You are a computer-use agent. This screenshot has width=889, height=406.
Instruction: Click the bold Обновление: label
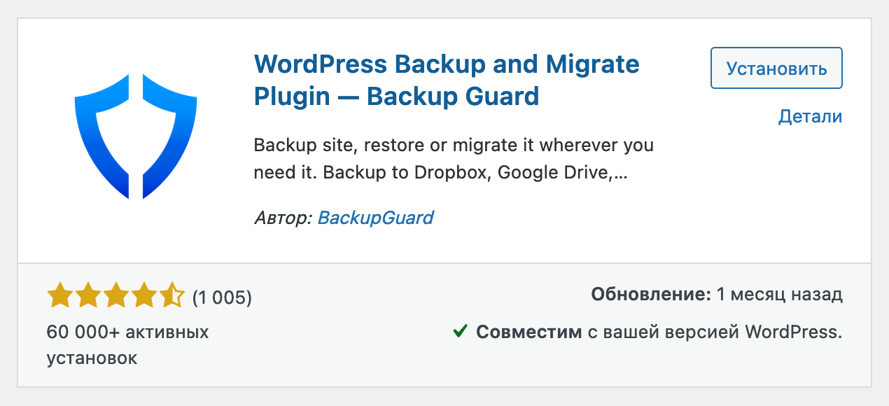(x=651, y=295)
